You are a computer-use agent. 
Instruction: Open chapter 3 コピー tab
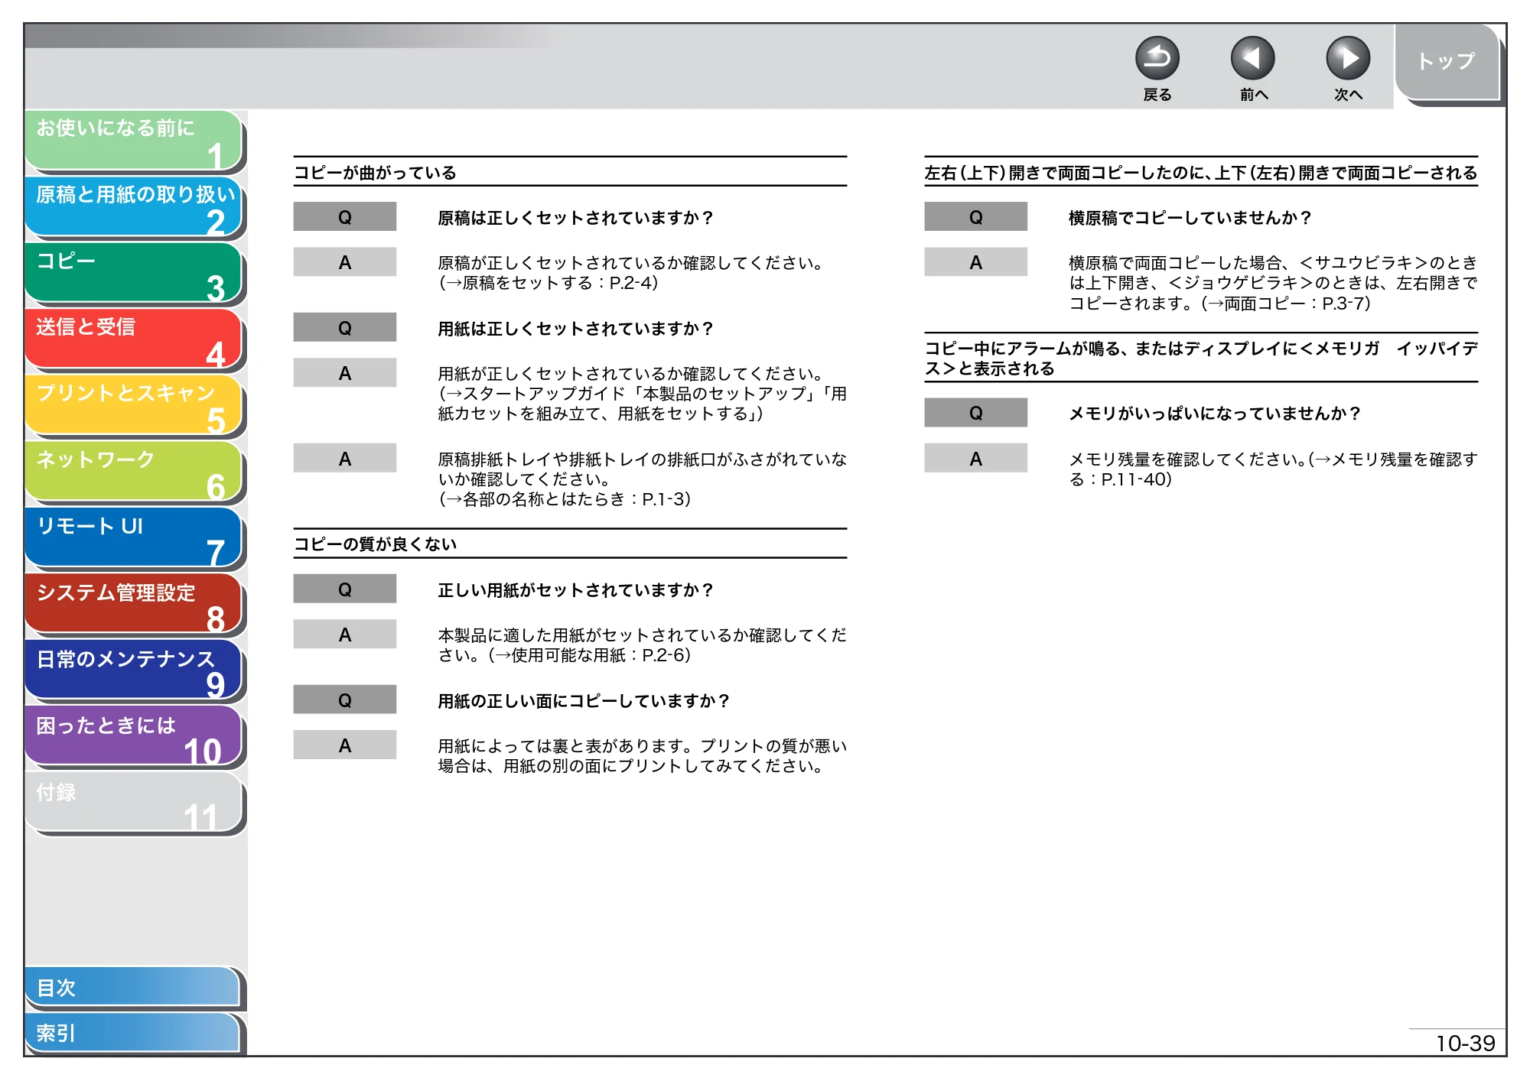pos(134,273)
